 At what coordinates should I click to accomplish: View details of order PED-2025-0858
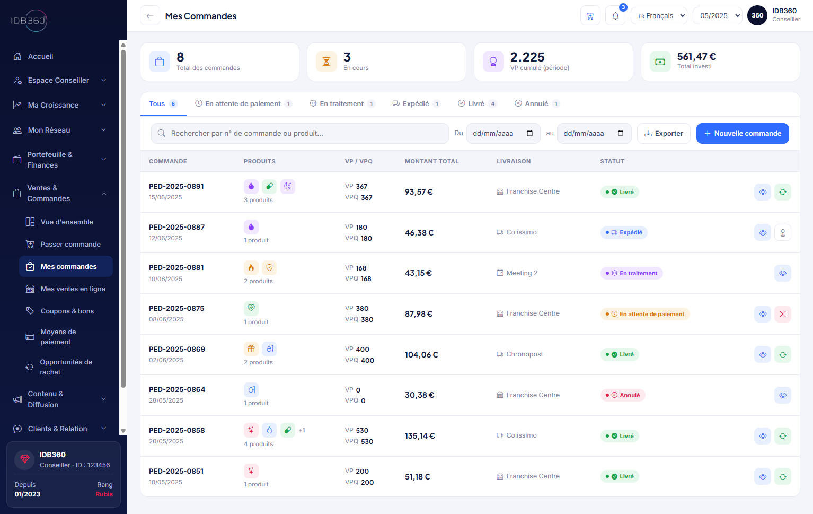(x=763, y=436)
